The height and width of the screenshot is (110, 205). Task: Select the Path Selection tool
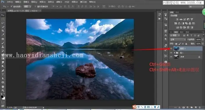point(3,78)
